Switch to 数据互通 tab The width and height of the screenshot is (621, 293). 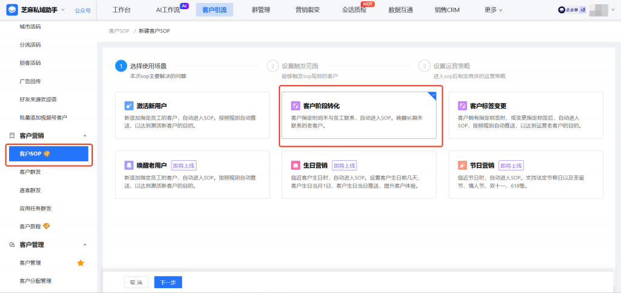click(x=401, y=10)
